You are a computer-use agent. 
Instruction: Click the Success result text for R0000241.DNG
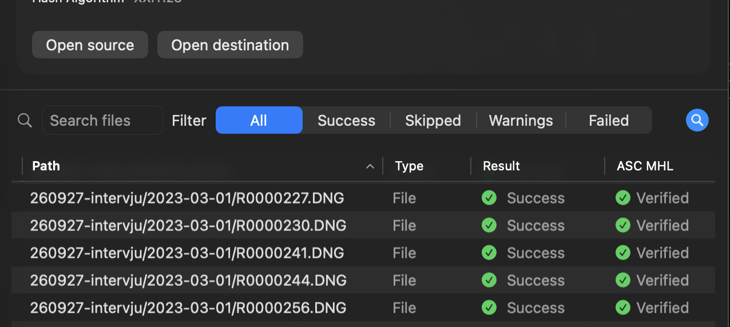click(535, 253)
